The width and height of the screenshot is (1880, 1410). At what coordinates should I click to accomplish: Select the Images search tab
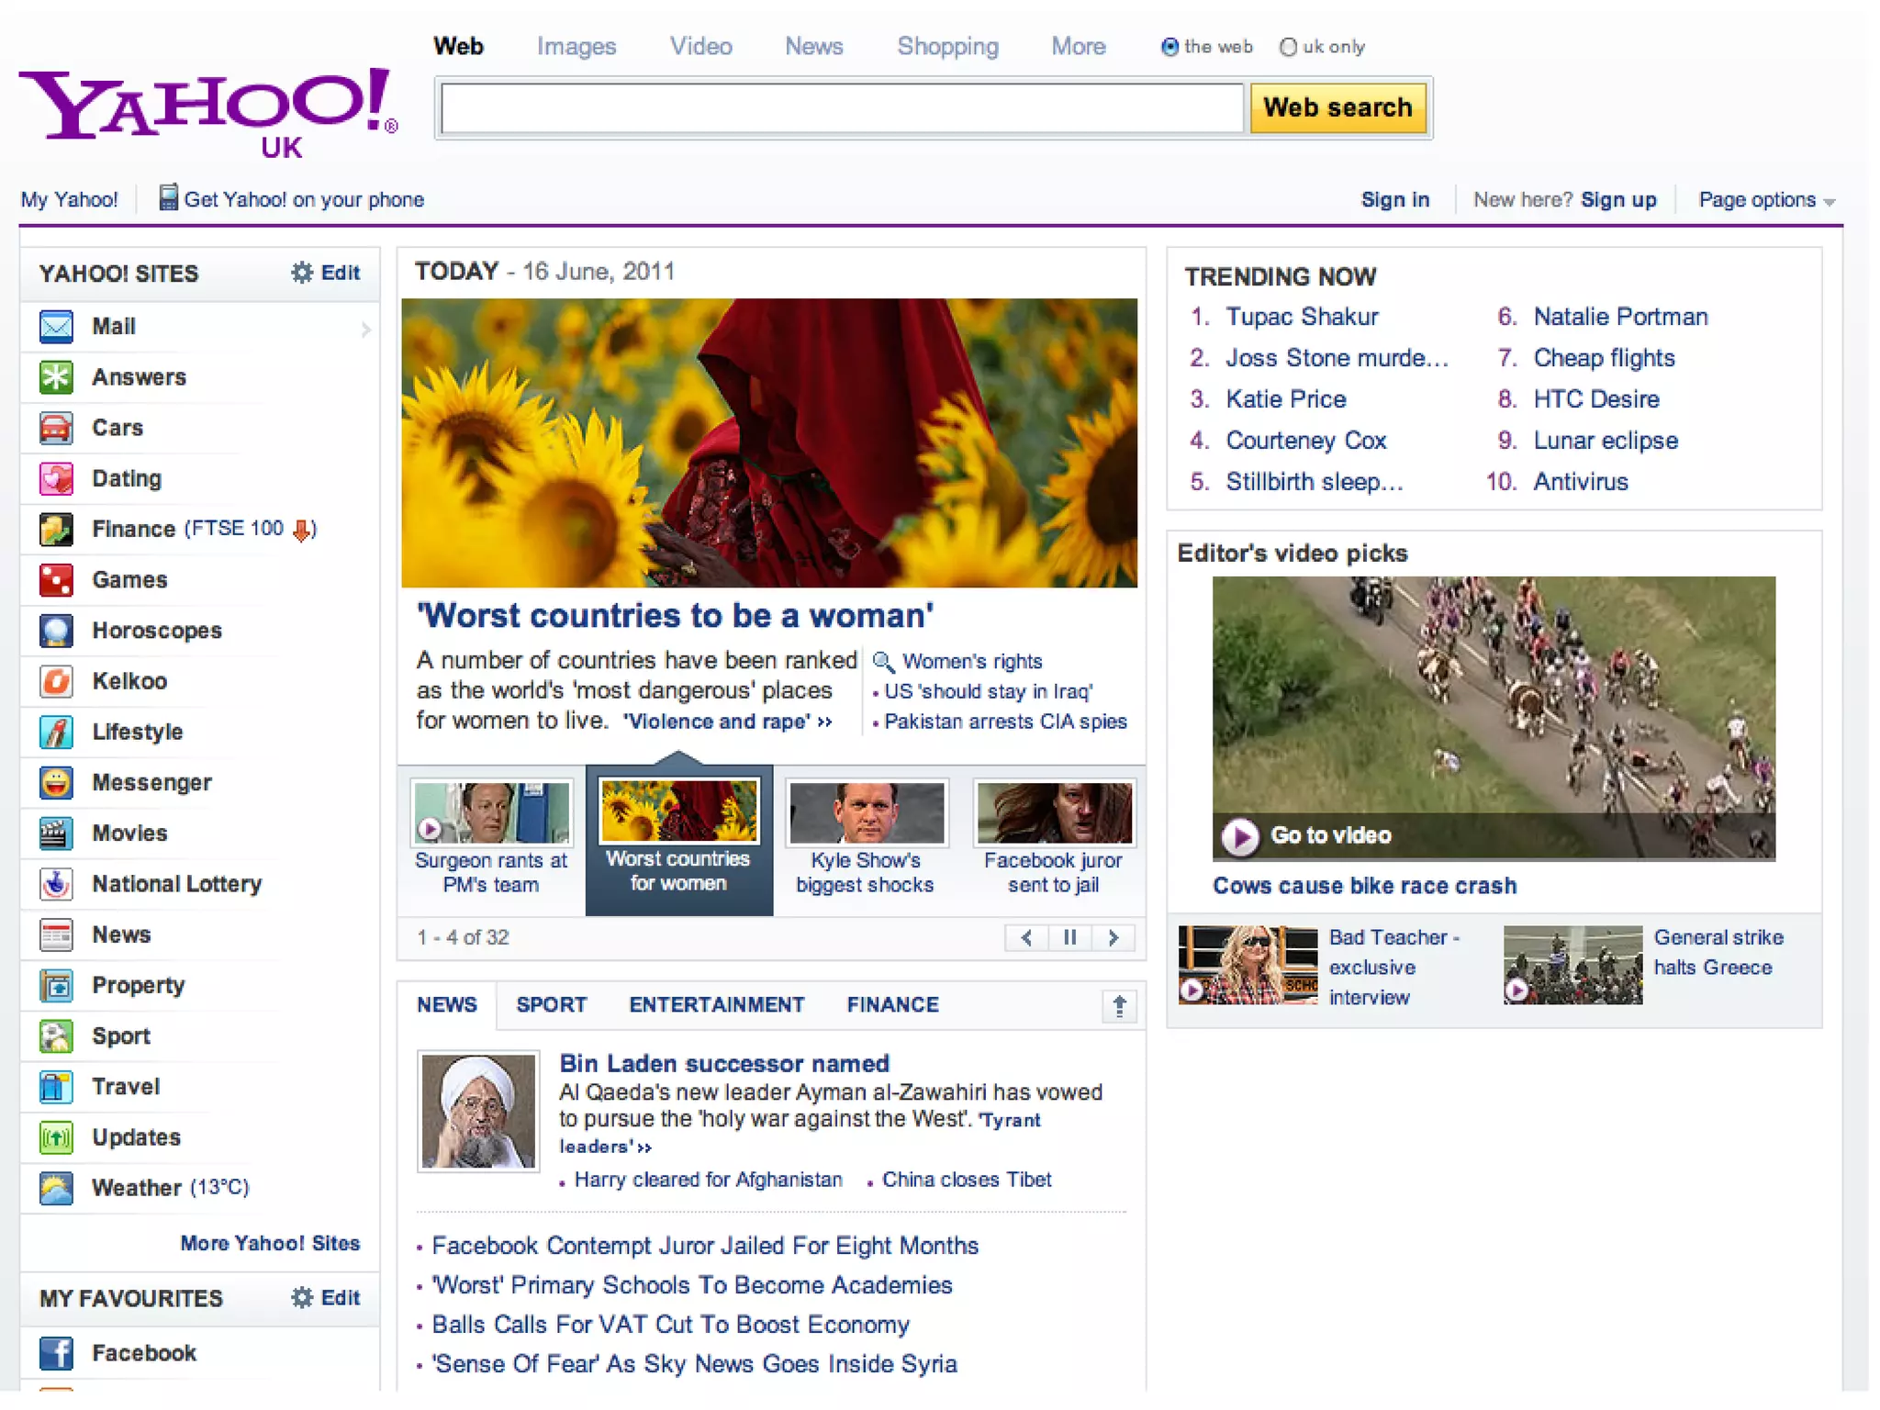coord(576,47)
